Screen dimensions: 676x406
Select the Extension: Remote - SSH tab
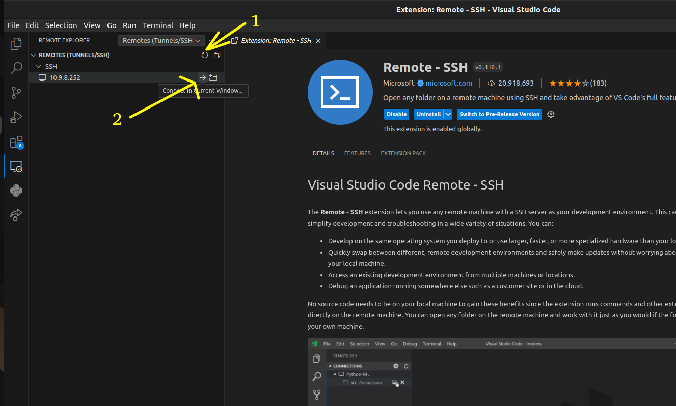275,40
